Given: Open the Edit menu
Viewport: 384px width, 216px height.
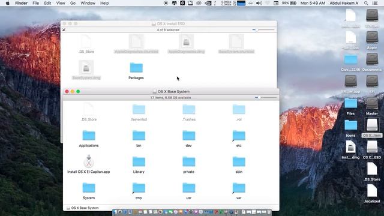Looking at the screenshot, I should coord(47,3).
